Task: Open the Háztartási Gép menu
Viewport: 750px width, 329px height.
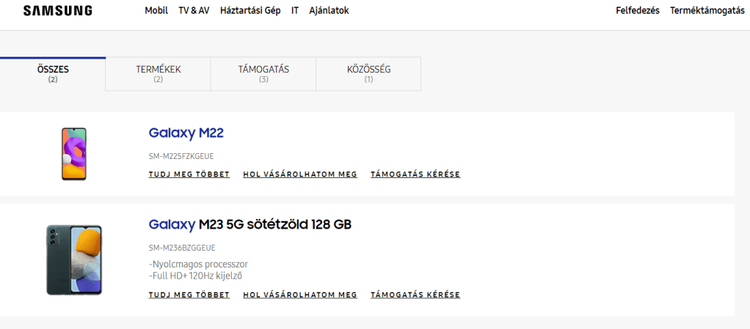Action: click(250, 11)
